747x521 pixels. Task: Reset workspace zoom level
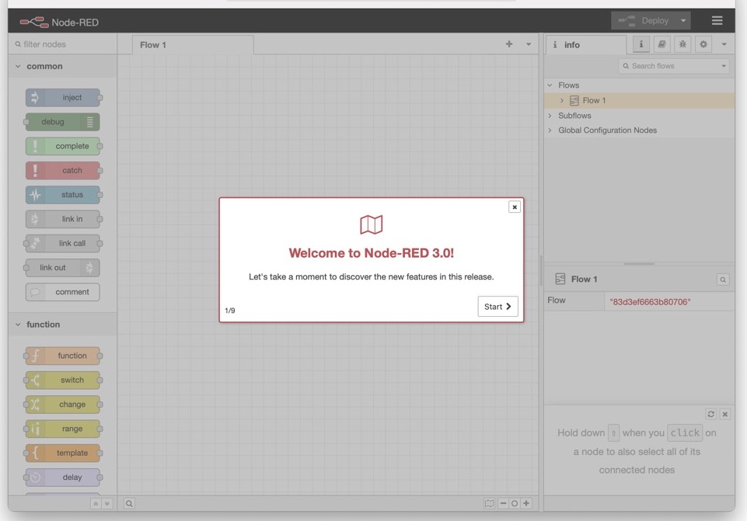pos(515,503)
